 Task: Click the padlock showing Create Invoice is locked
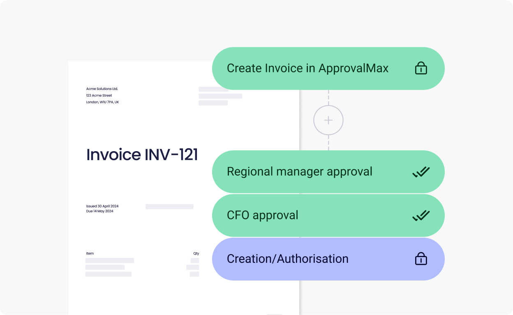point(421,68)
